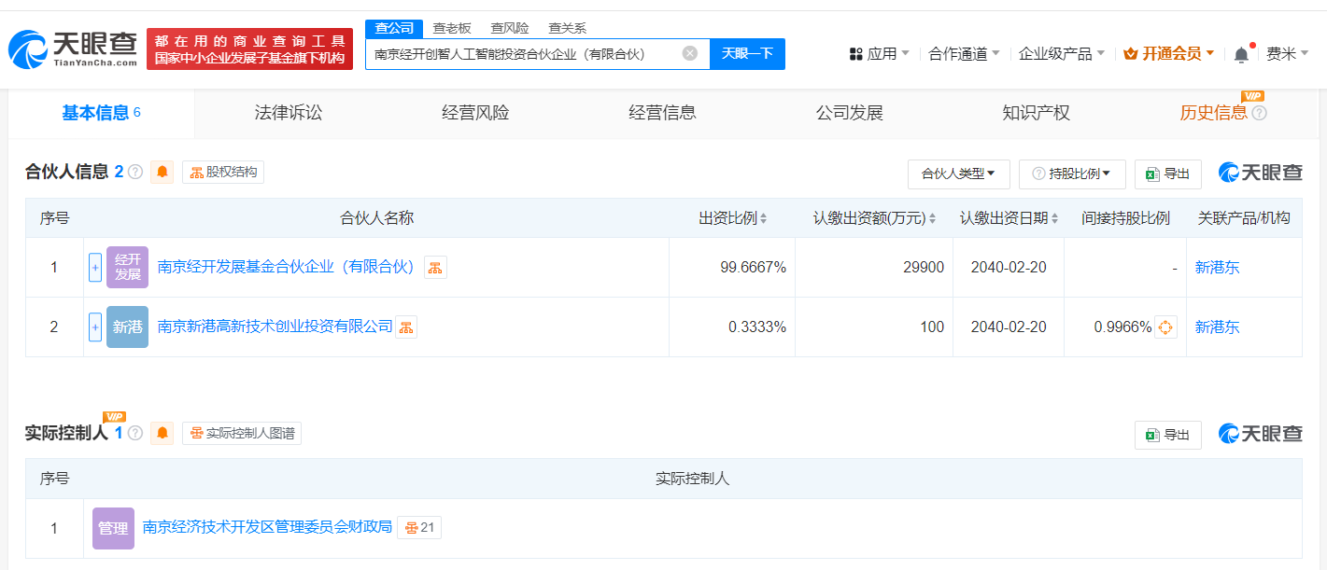The width and height of the screenshot is (1327, 570).
Task: Click the 间接持股比例 column header
Action: tap(1126, 218)
